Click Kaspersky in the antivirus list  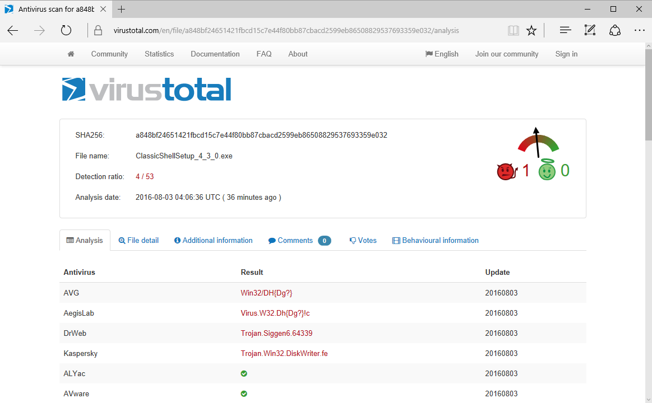[x=80, y=354]
